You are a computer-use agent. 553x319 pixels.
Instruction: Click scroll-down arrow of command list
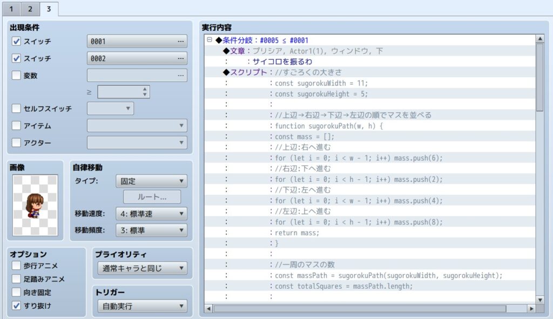click(x=539, y=300)
